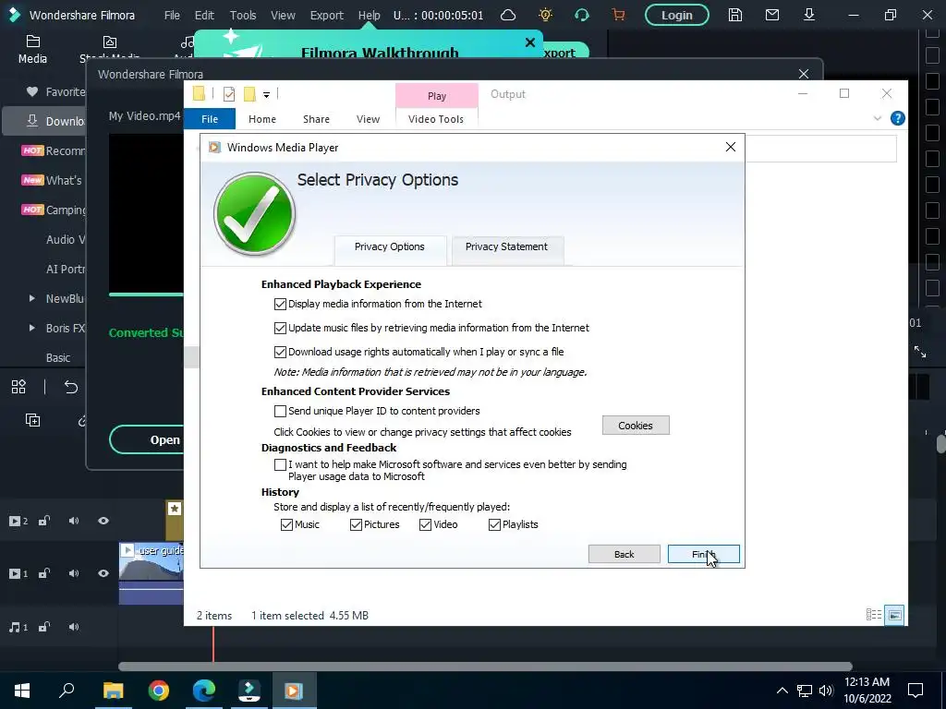Viewport: 946px width, 709px height.
Task: Open Filmora Edit menu
Action: (204, 15)
